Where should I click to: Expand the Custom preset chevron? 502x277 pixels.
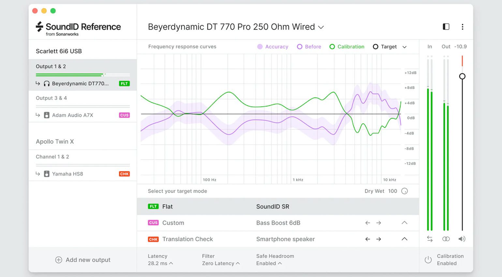coord(405,223)
